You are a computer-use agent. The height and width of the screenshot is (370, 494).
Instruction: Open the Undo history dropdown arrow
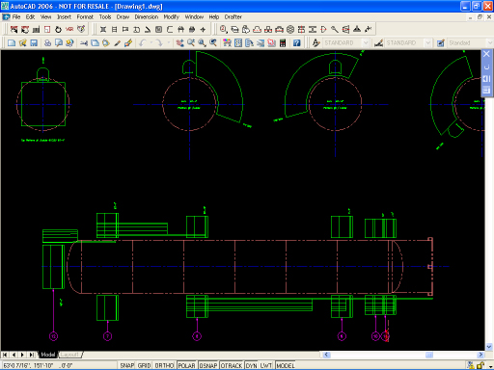151,42
